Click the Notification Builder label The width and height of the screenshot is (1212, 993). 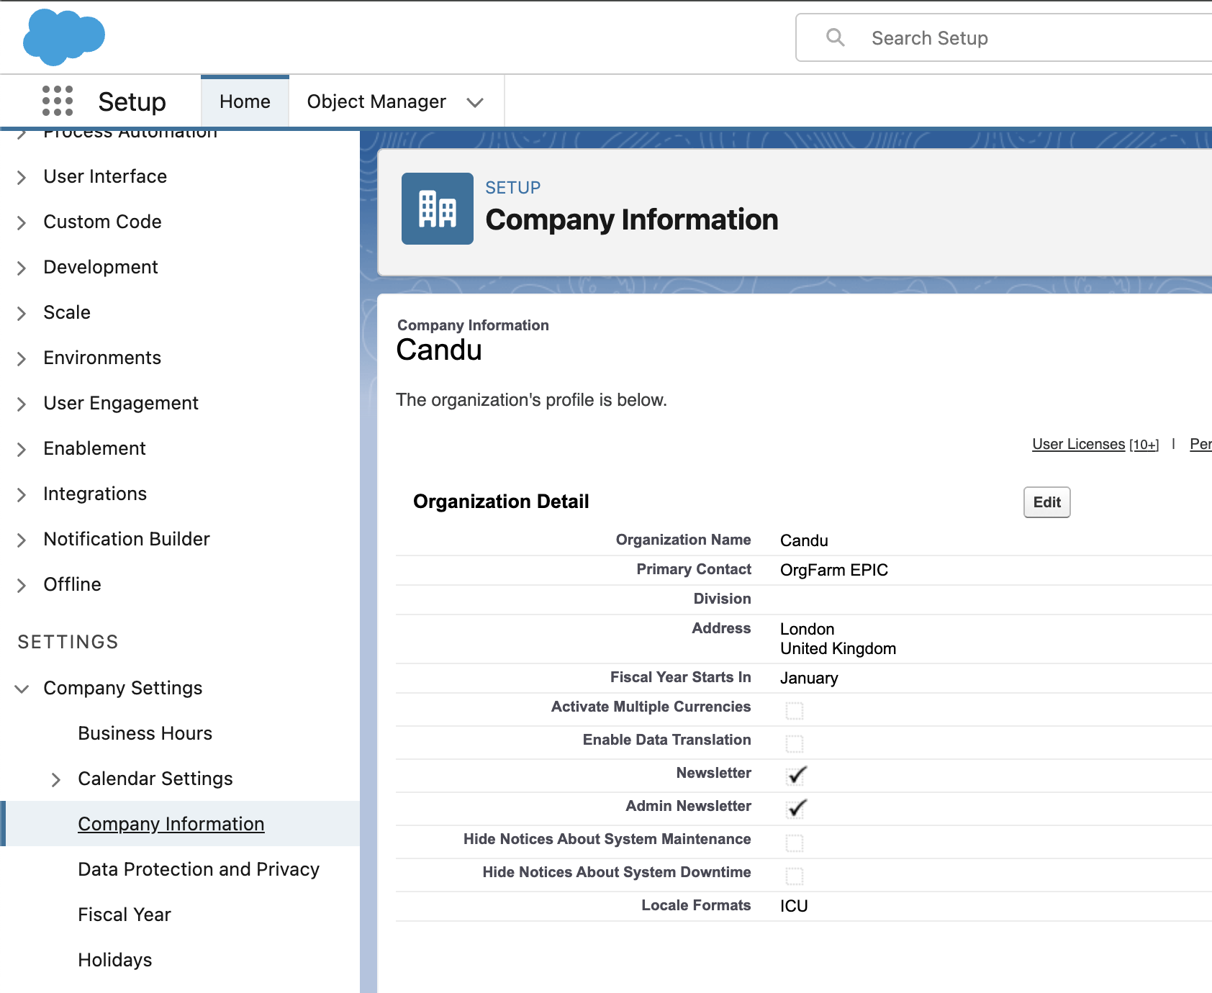click(x=127, y=539)
